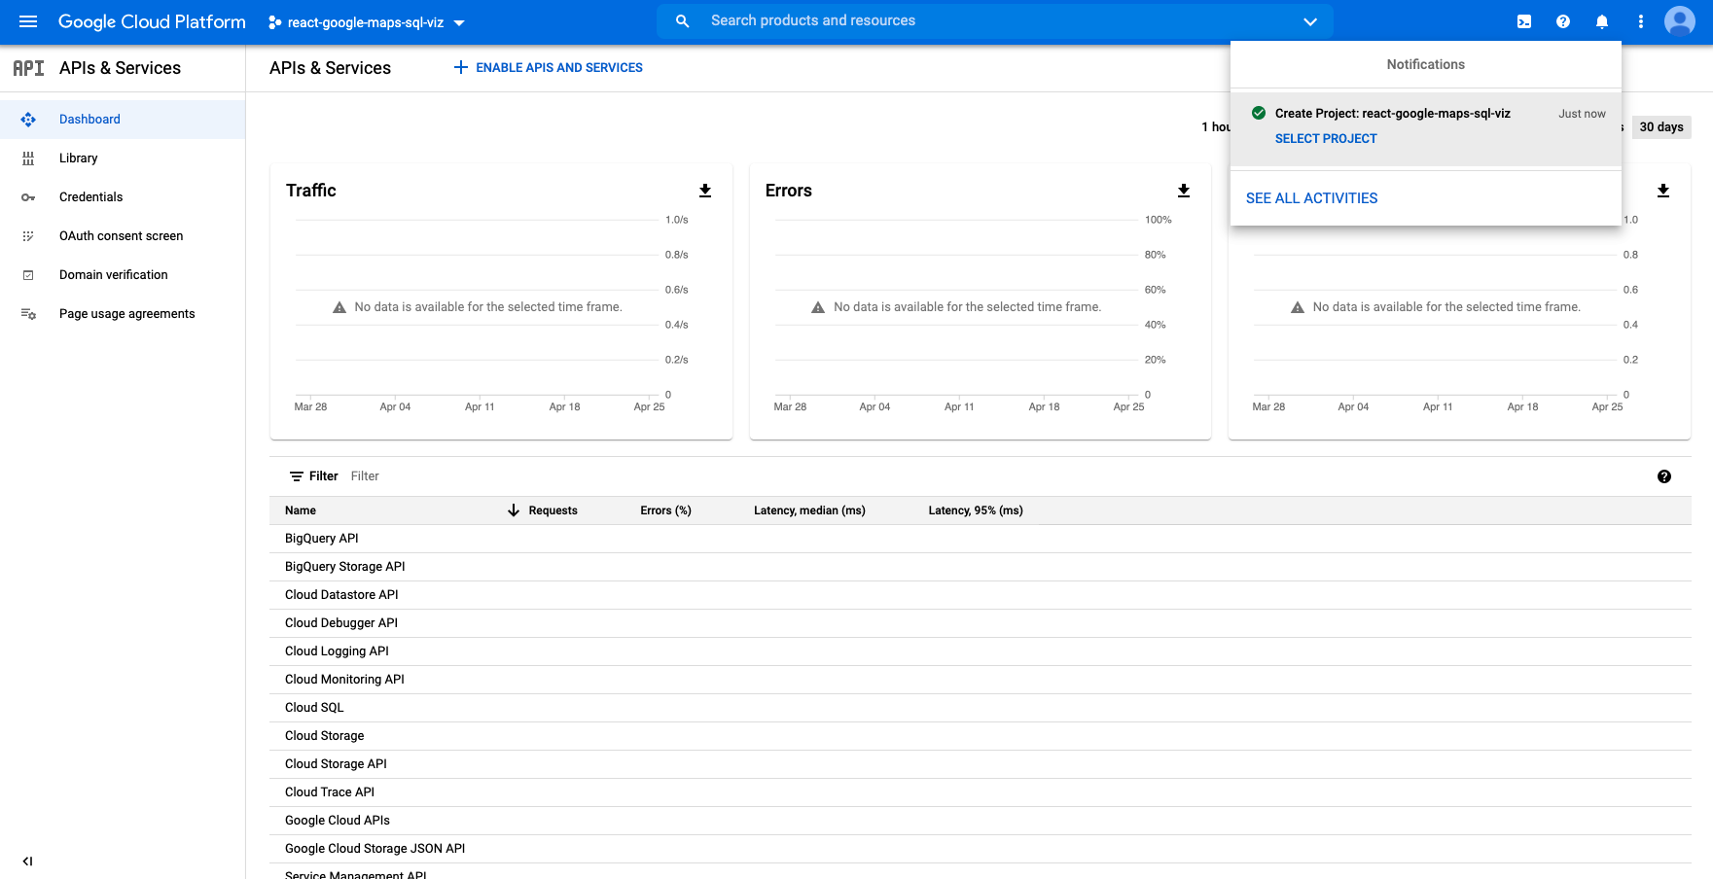Open Library in sidebar

pyautogui.click(x=123, y=158)
